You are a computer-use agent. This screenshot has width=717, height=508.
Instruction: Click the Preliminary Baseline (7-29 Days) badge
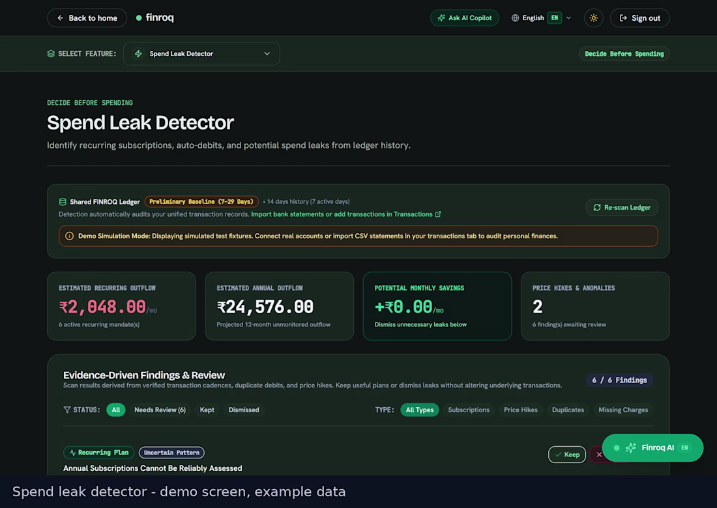coord(201,201)
